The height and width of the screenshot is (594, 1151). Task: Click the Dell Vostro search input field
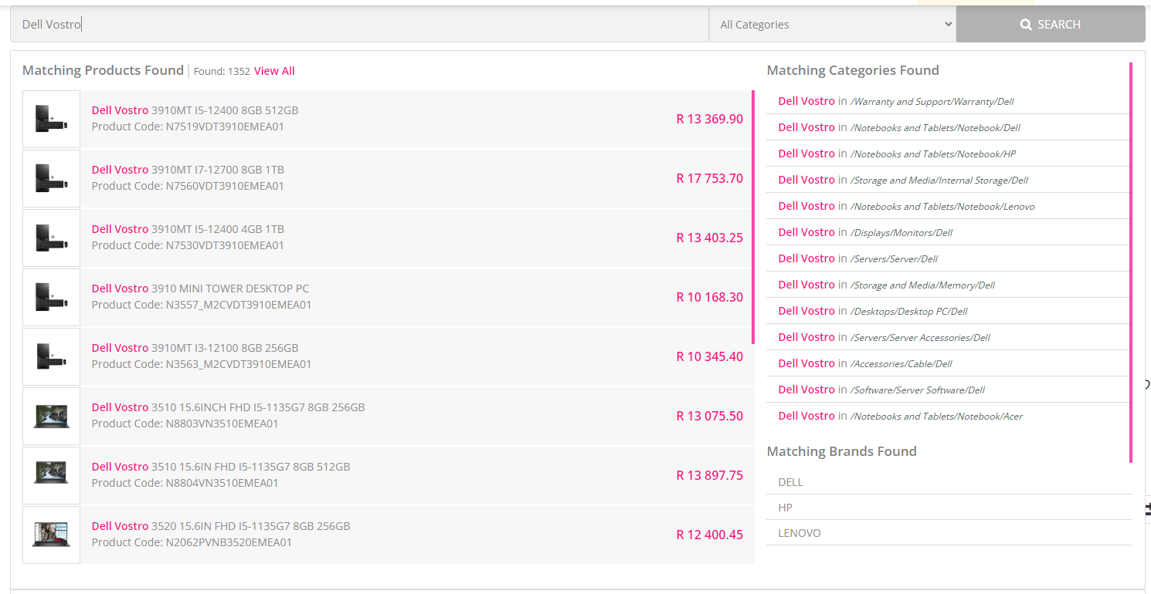(360, 25)
